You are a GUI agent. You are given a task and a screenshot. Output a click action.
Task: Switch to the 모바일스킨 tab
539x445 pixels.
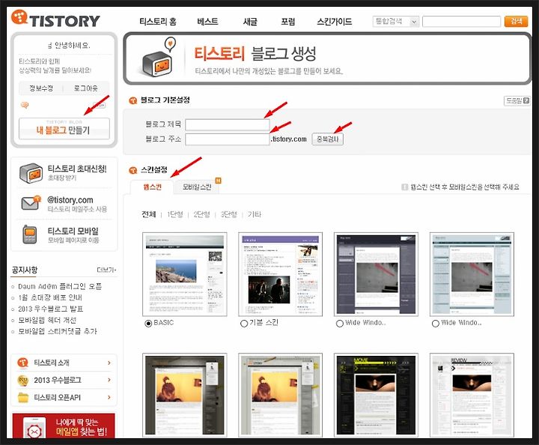pos(197,187)
